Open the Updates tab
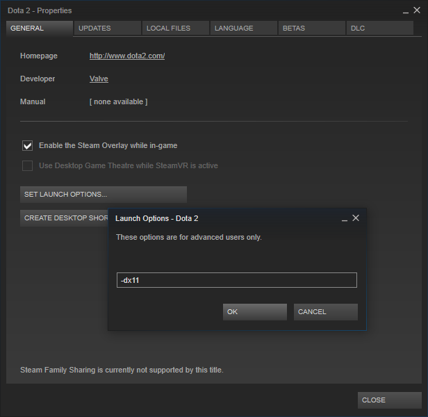 [108, 28]
